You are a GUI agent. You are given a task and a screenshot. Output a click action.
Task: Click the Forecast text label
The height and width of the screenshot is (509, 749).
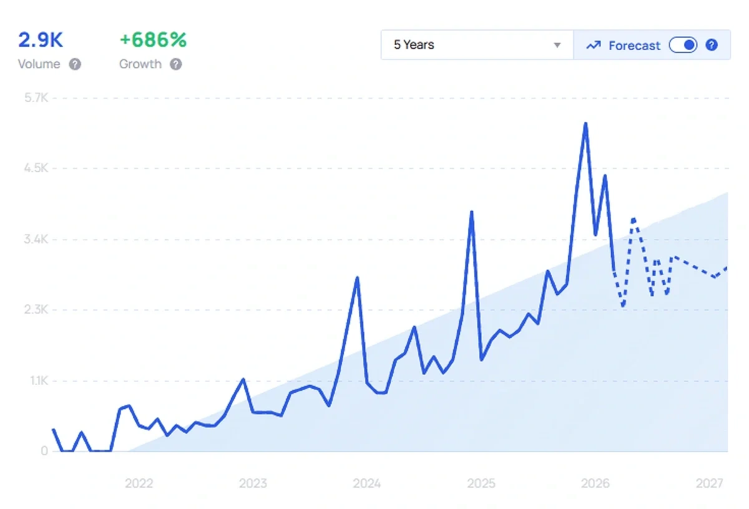(x=634, y=45)
